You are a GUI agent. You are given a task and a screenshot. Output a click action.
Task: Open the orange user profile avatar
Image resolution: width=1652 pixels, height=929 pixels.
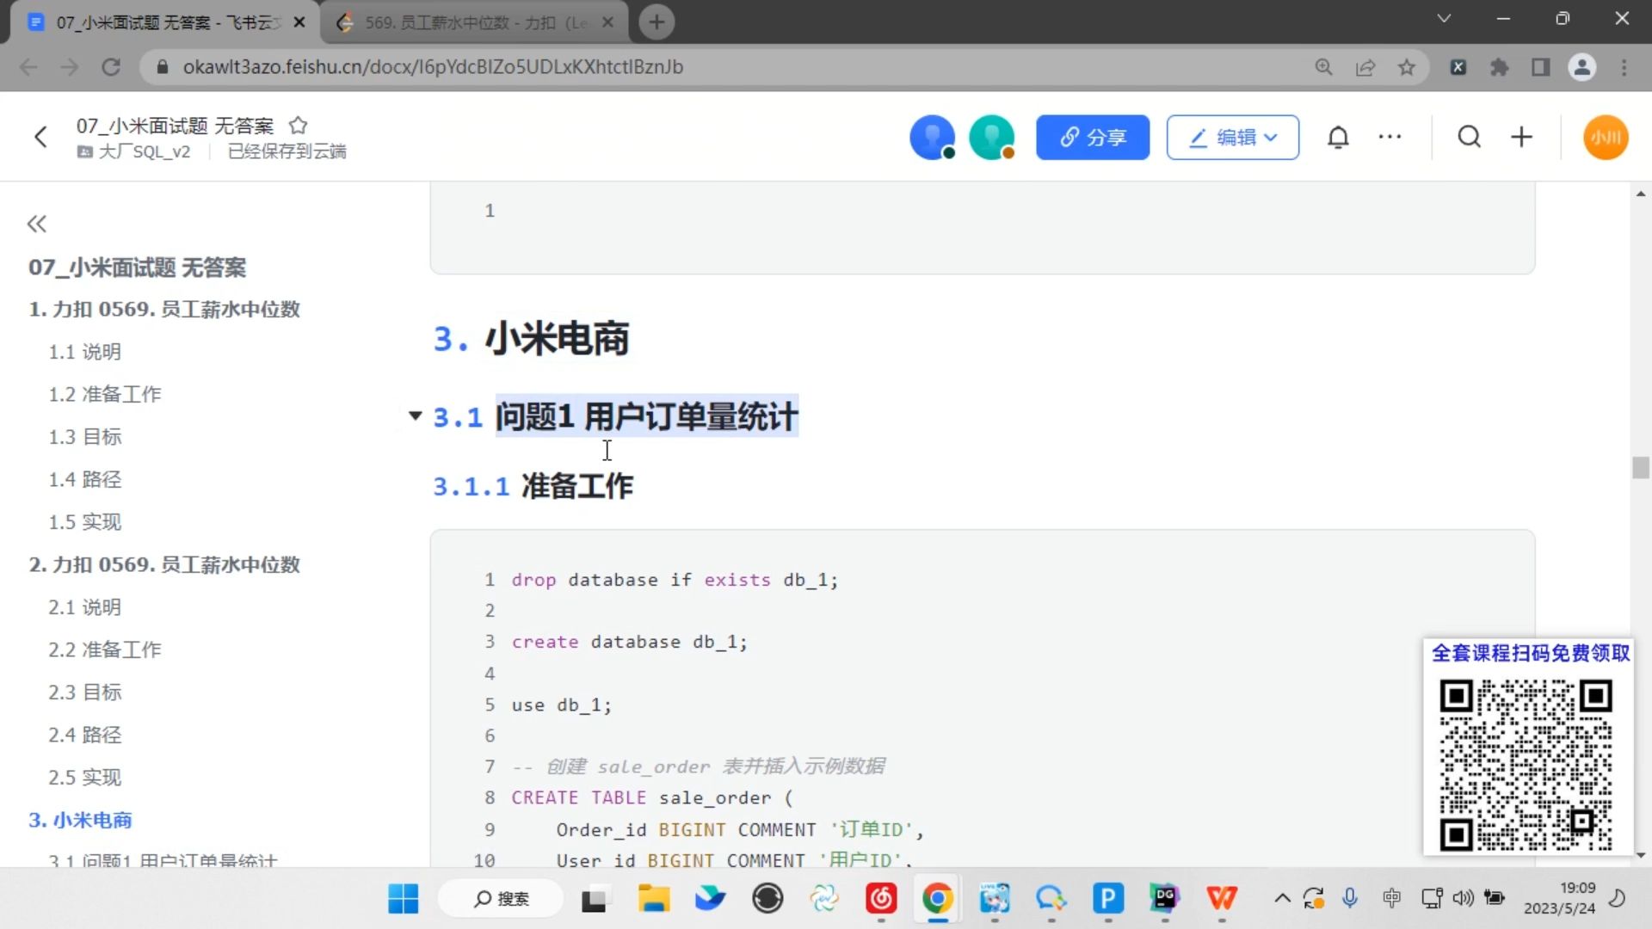[1606, 138]
